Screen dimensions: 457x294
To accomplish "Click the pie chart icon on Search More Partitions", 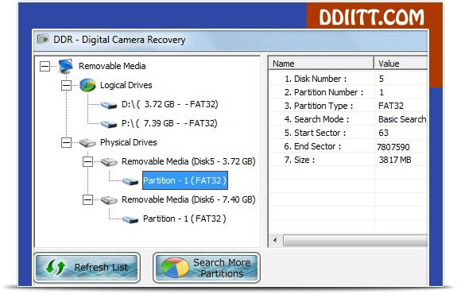I will click(x=175, y=268).
